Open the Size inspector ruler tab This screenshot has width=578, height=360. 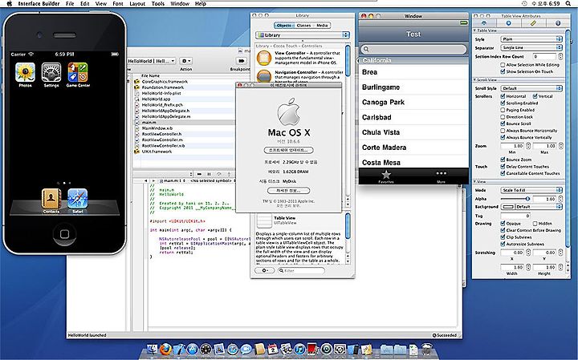tap(533, 23)
